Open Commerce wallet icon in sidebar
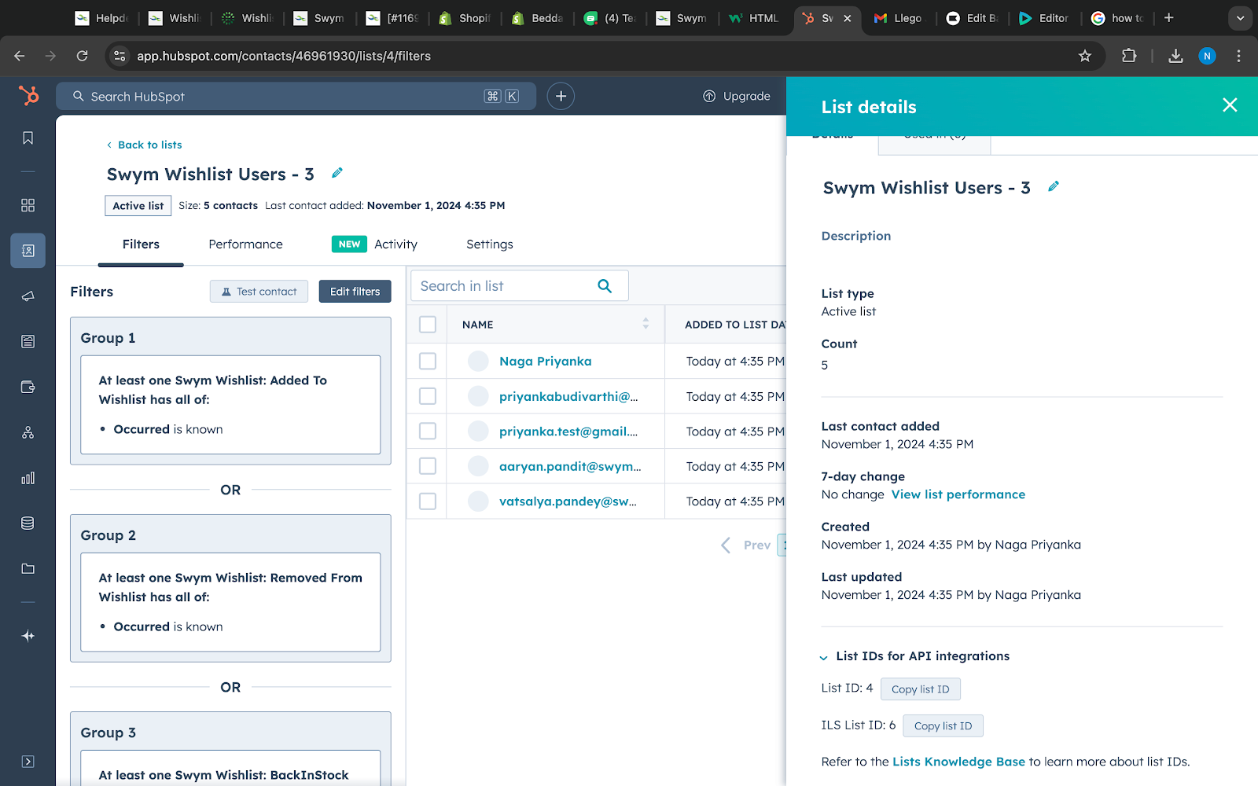Viewport: 1258px width, 786px height. (28, 387)
